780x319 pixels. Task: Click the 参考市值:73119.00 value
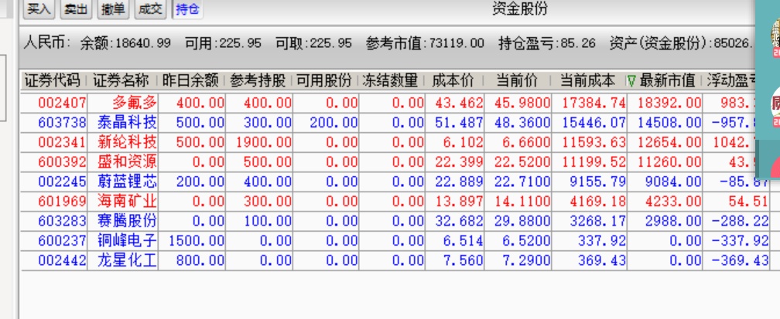425,43
